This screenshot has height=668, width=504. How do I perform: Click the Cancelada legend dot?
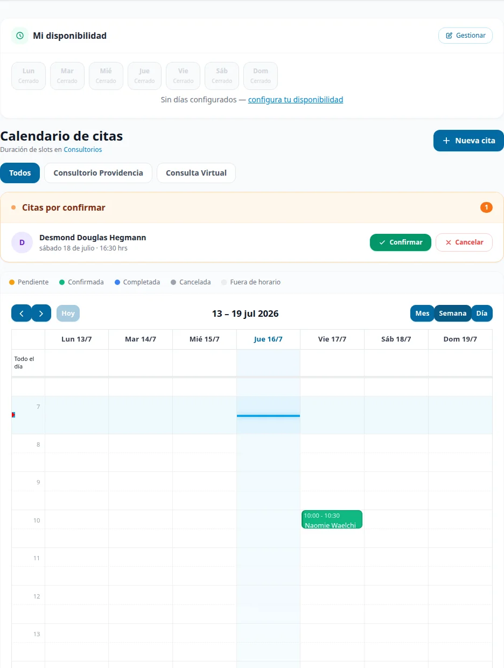pos(173,282)
